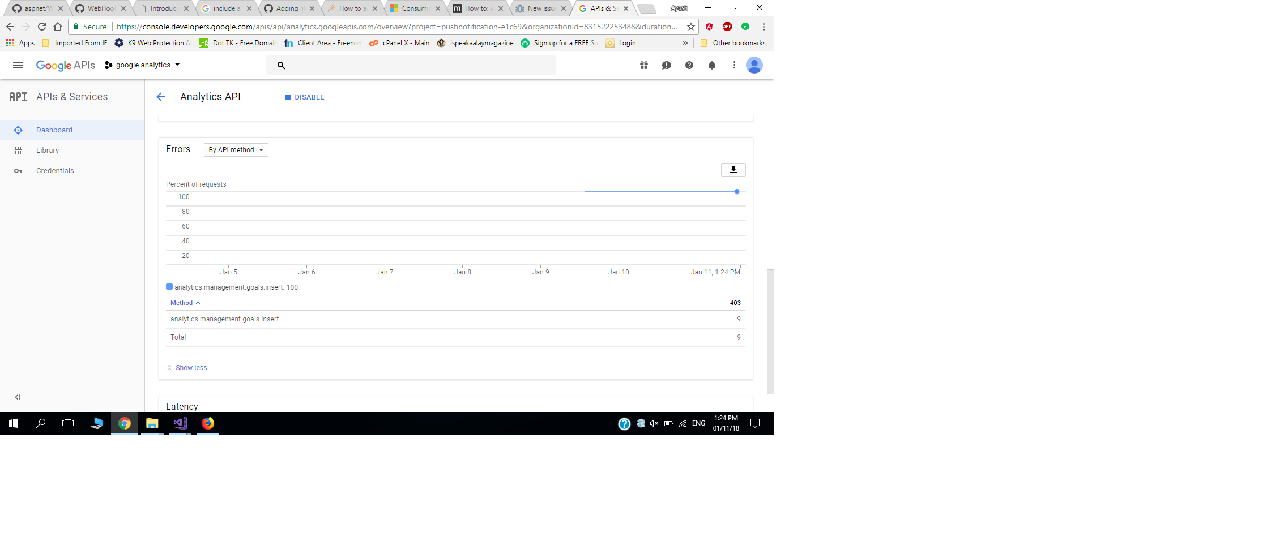Click the analytics.management.goals.insert table row
This screenshot has height=541, width=1271.
click(225, 319)
